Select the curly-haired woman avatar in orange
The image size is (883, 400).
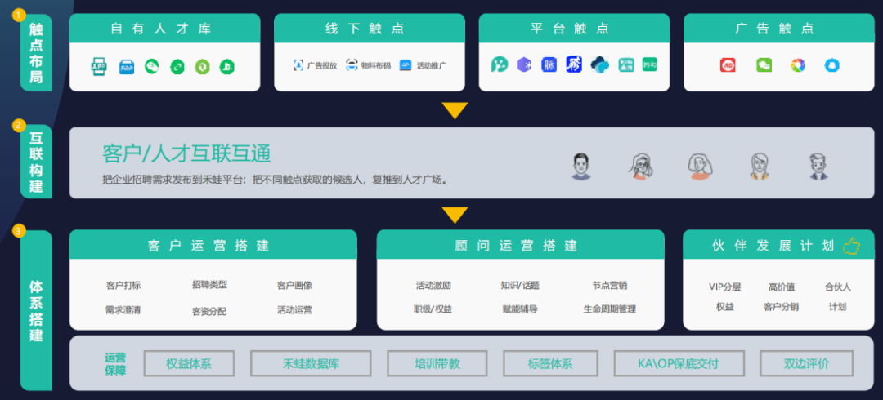700,167
